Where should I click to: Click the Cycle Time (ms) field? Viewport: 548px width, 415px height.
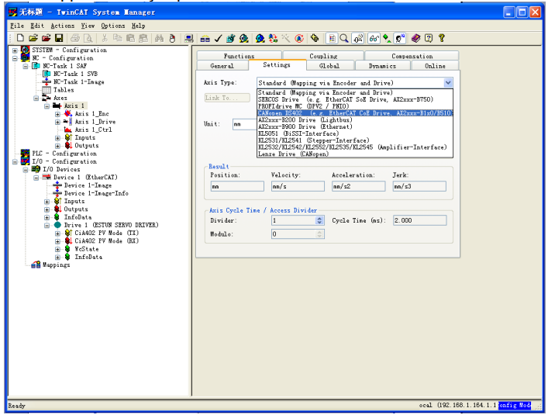pyautogui.click(x=419, y=220)
